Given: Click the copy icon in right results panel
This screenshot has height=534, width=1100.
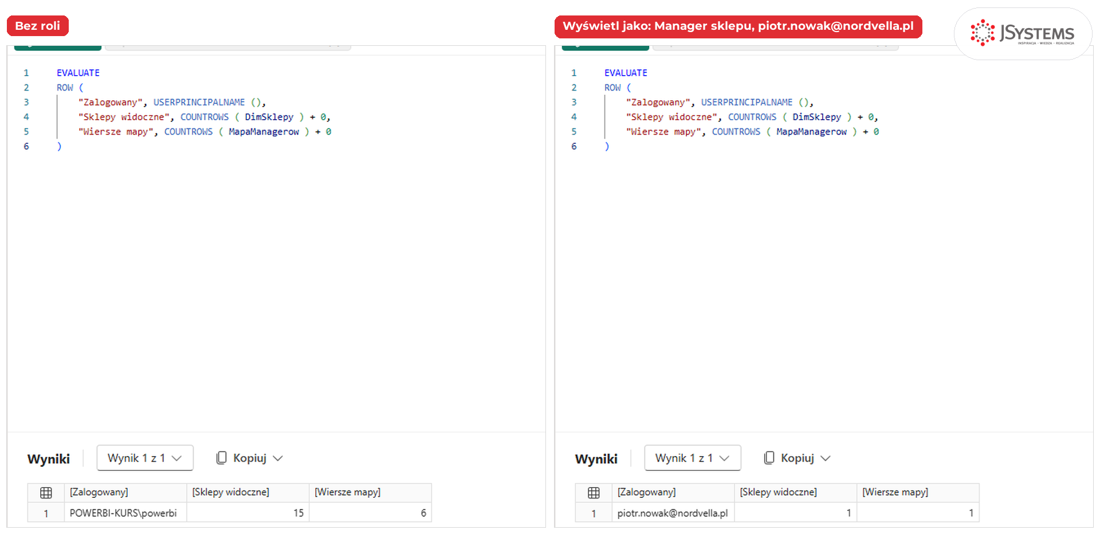Looking at the screenshot, I should (769, 458).
